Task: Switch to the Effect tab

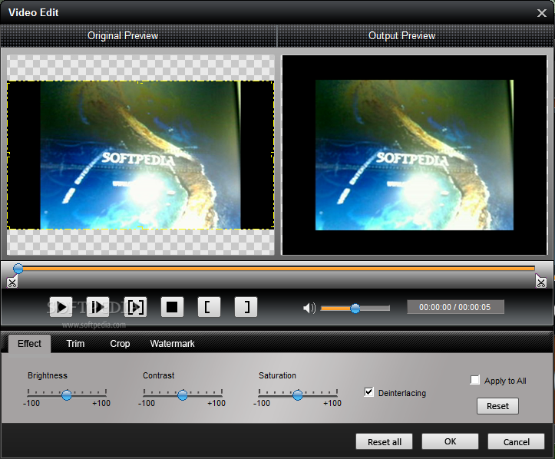Action: (x=29, y=344)
